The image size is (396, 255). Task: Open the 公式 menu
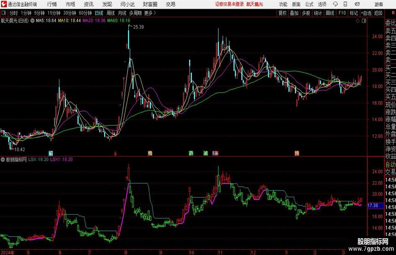(309, 4)
